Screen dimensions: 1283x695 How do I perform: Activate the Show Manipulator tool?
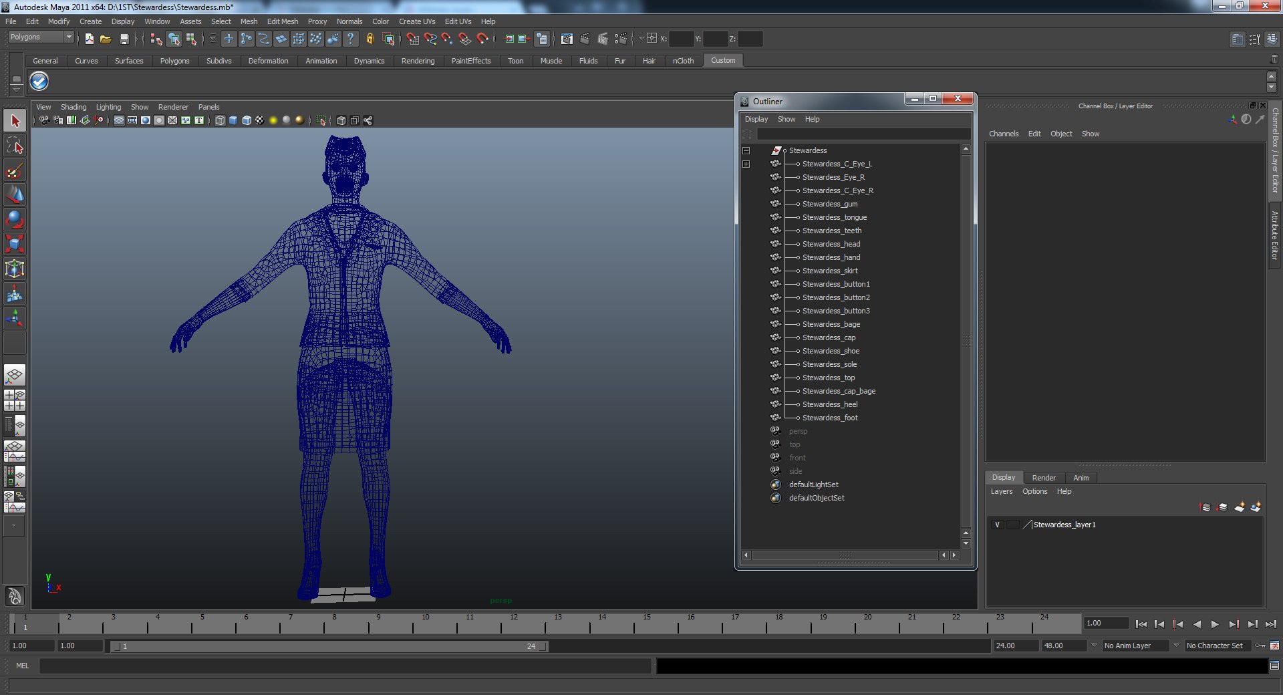click(x=15, y=319)
